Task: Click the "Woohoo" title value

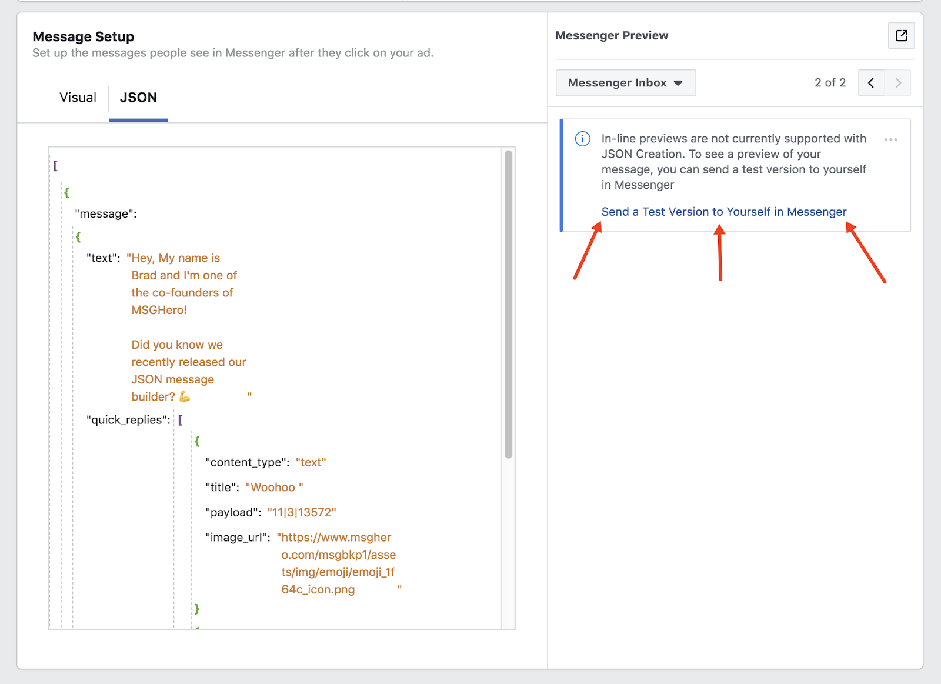Action: (274, 488)
